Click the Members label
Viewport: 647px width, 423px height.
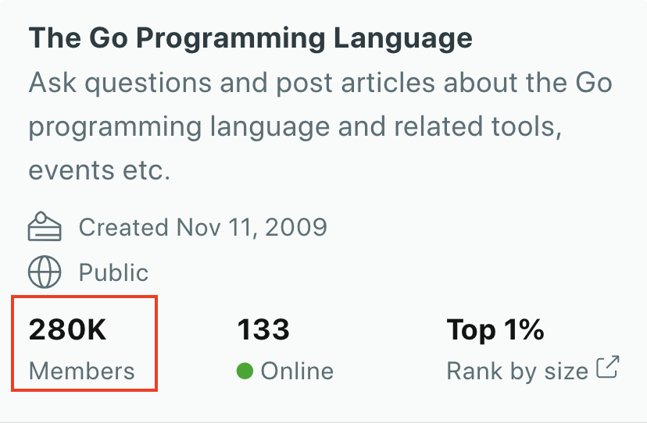pyautogui.click(x=81, y=371)
